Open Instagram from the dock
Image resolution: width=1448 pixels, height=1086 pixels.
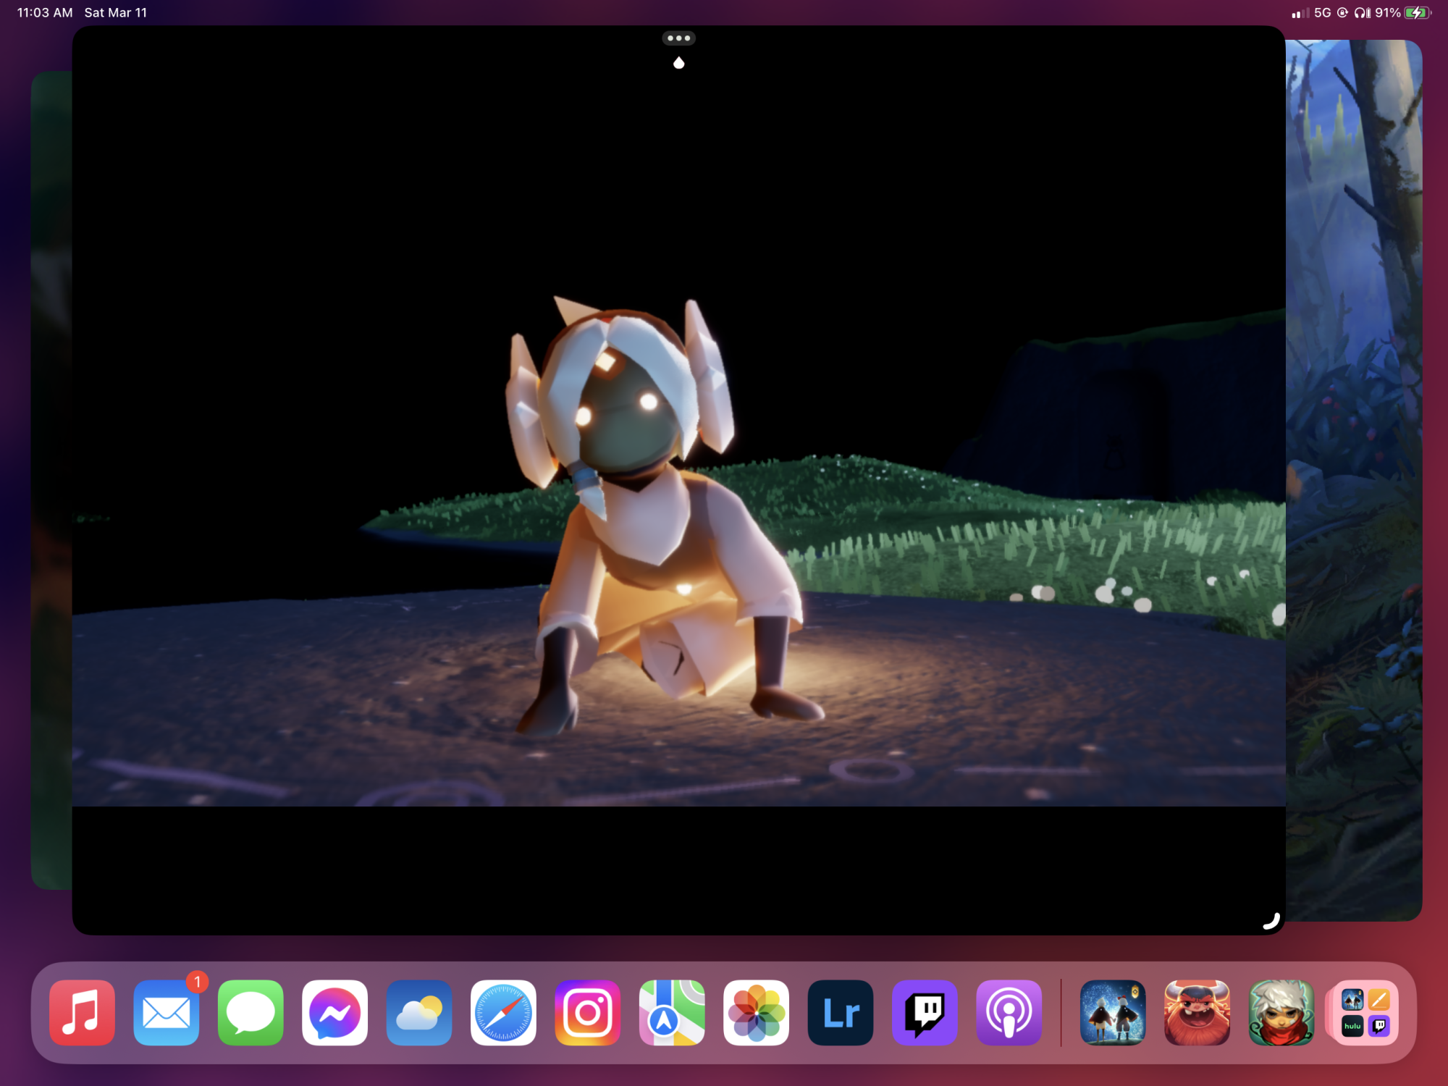[587, 1012]
